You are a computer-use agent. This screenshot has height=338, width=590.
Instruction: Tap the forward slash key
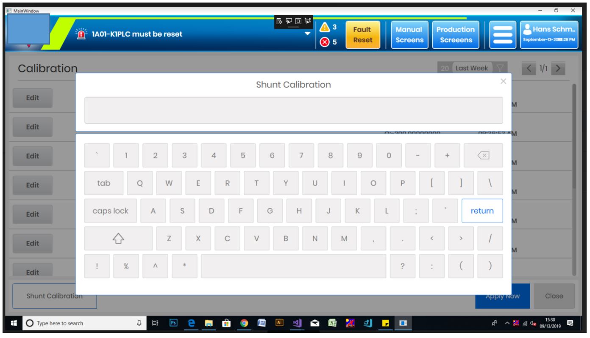(490, 239)
